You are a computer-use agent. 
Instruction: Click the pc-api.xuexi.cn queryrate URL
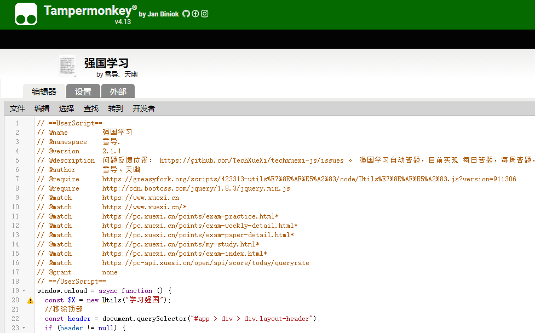(206, 263)
